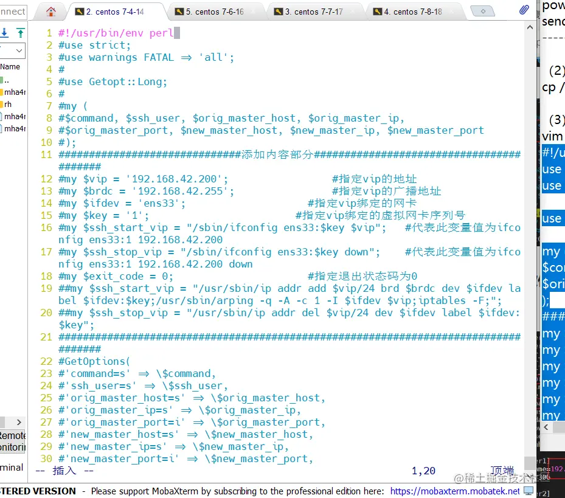
Task: Click the terminal scroll up arrow
Action: click(530, 27)
